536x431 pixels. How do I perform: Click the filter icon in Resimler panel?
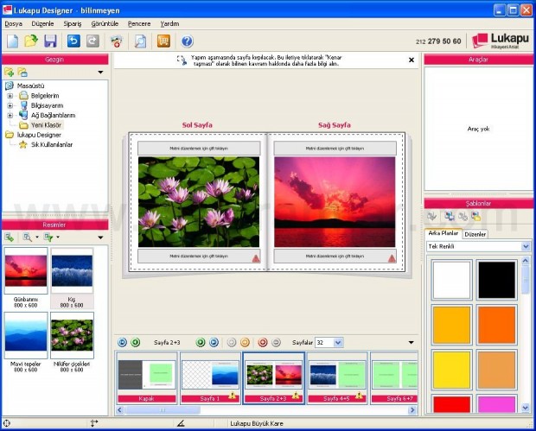click(x=48, y=237)
